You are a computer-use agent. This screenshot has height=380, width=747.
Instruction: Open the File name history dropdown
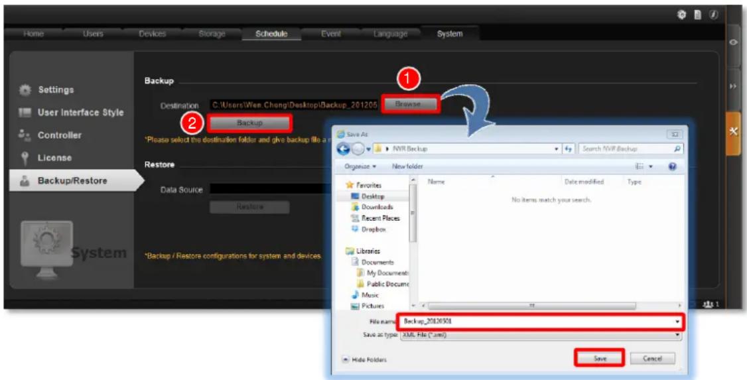pyautogui.click(x=677, y=322)
